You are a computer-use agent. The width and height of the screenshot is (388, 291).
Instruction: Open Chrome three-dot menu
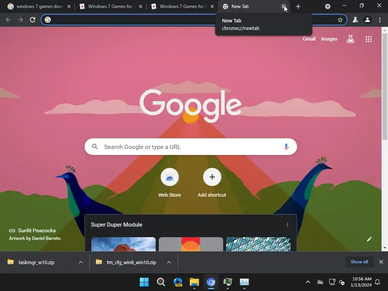point(380,20)
